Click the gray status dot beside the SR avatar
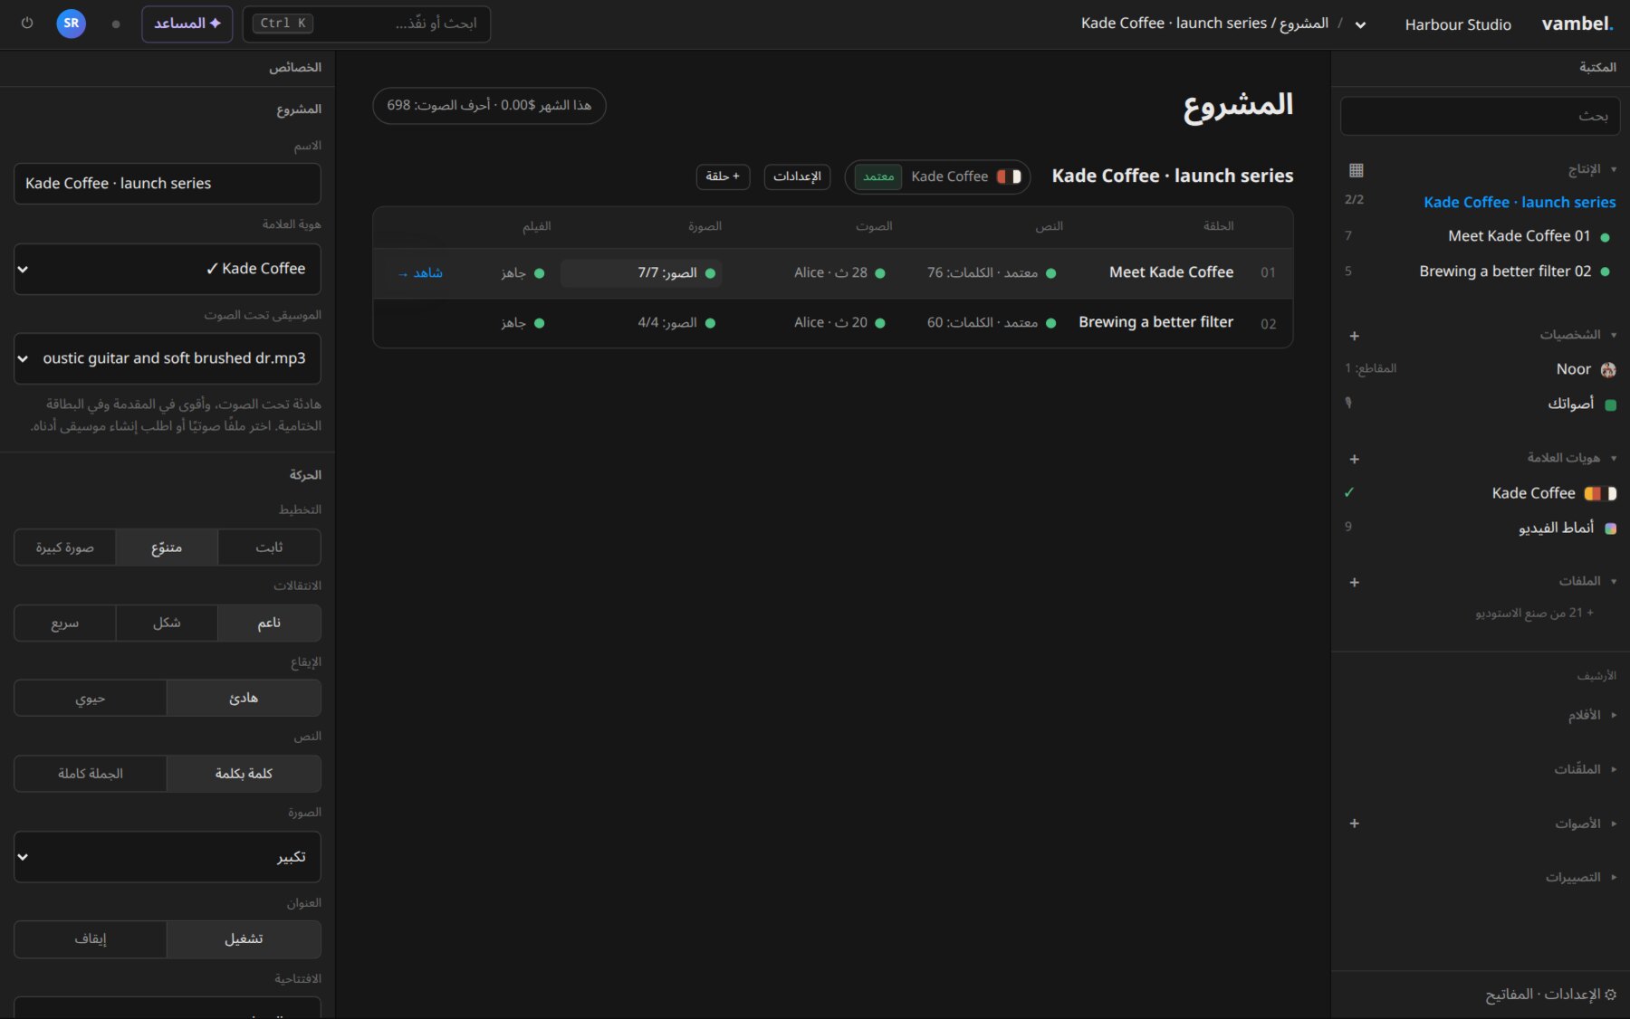The width and height of the screenshot is (1630, 1019). (116, 24)
